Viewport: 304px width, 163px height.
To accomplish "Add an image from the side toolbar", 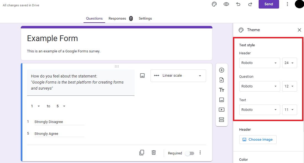I will (222, 100).
